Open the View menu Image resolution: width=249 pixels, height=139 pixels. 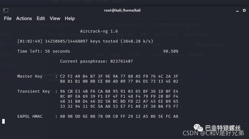55,18
